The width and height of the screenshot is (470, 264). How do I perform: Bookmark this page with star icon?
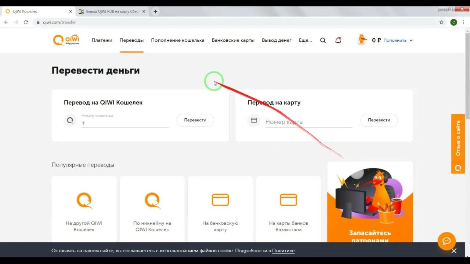(x=441, y=22)
